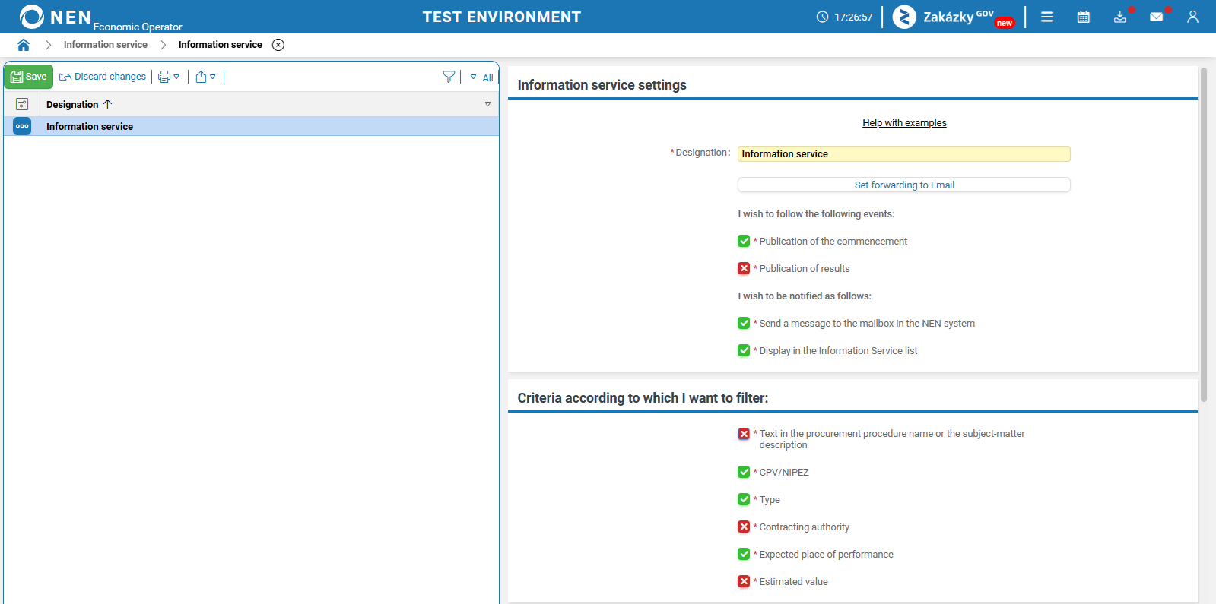
Task: Click Criteria according to which I want to filter heading
Action: tap(643, 398)
